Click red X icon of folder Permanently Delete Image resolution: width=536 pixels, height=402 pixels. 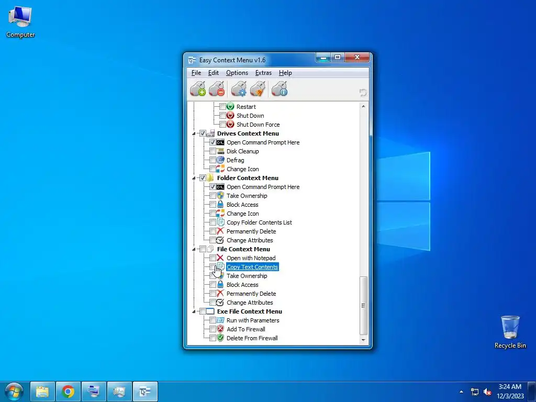220,231
